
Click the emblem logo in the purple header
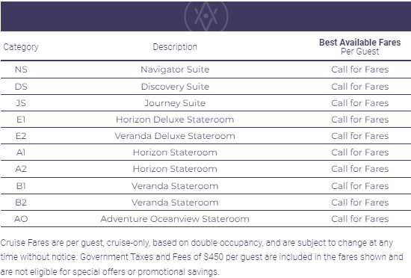[206, 16]
